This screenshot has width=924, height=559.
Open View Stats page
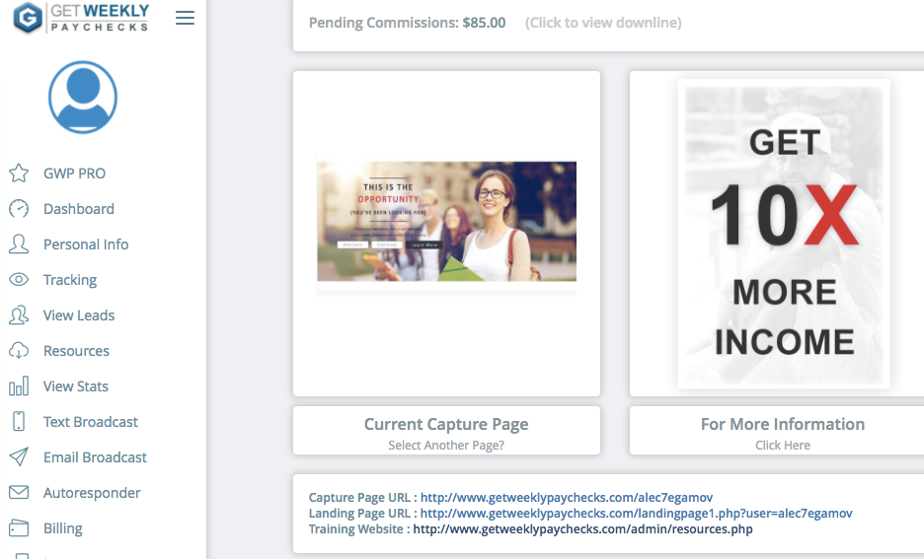click(x=76, y=386)
